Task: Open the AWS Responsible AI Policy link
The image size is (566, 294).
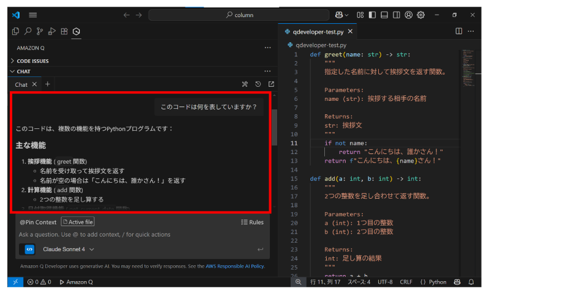Action: click(x=234, y=266)
